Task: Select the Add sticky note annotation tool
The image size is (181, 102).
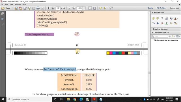Action: [x=154, y=18]
